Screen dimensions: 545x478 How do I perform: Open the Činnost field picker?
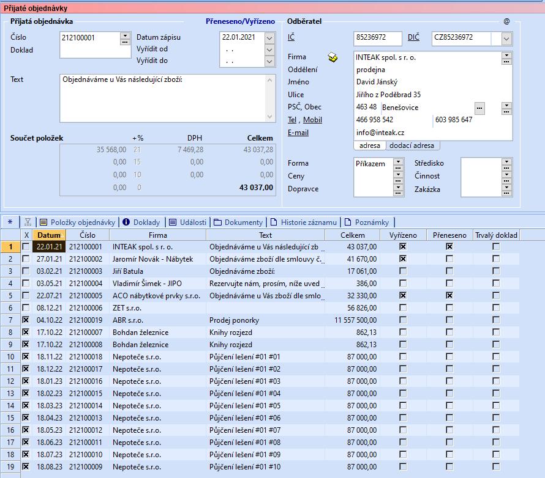pyautogui.click(x=506, y=177)
